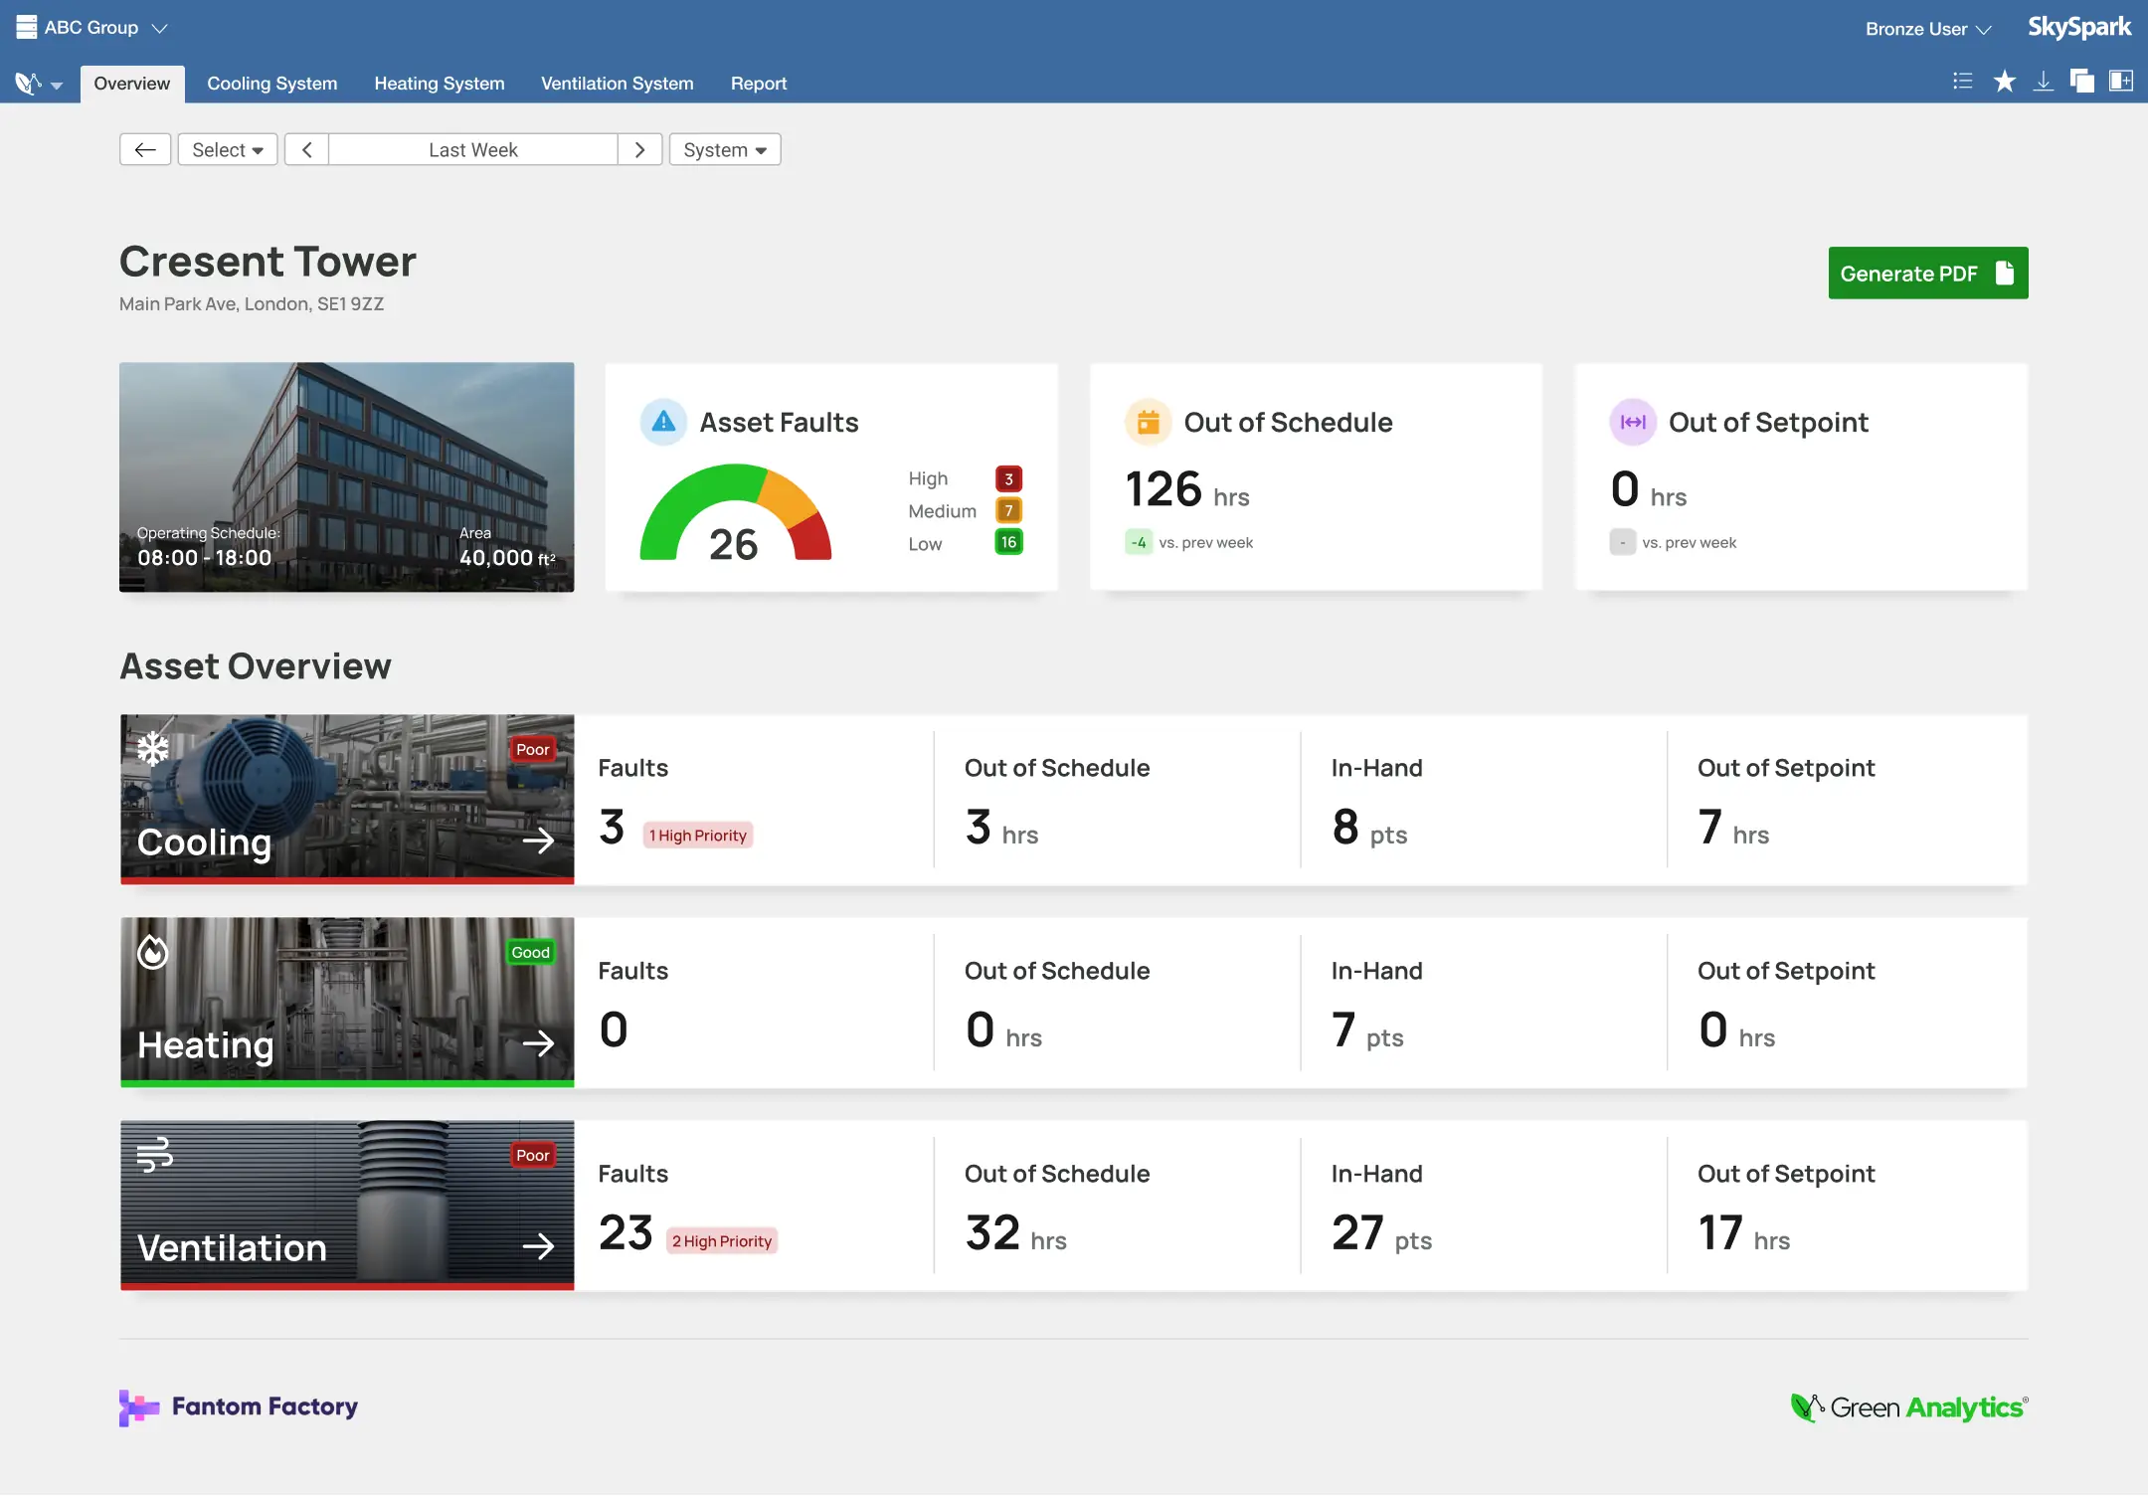Open the Cooling asset via its arrow

pyautogui.click(x=540, y=841)
